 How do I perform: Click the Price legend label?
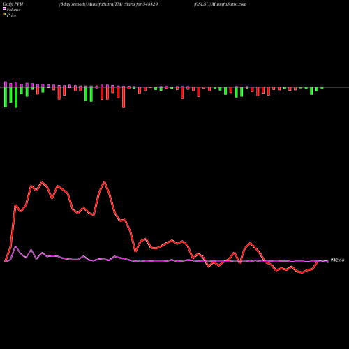coord(11,15)
